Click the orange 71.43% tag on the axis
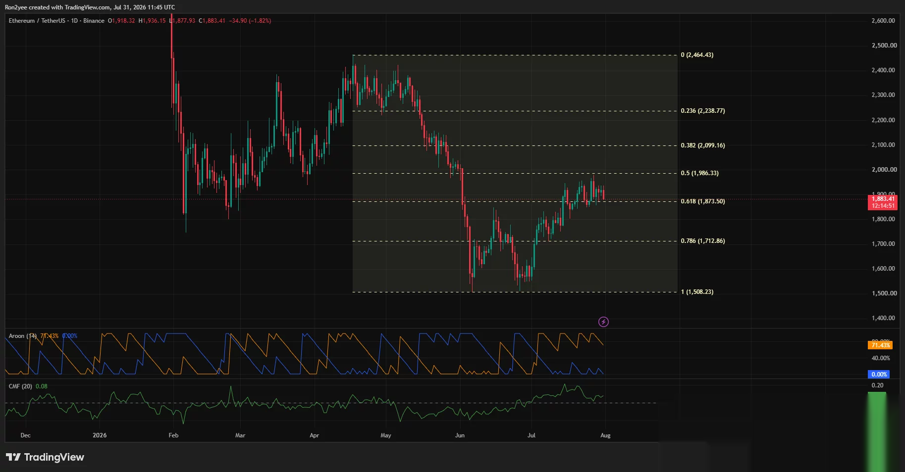 coord(881,345)
